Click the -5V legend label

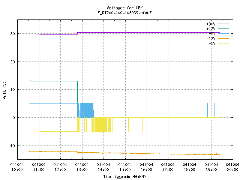coord(212,43)
